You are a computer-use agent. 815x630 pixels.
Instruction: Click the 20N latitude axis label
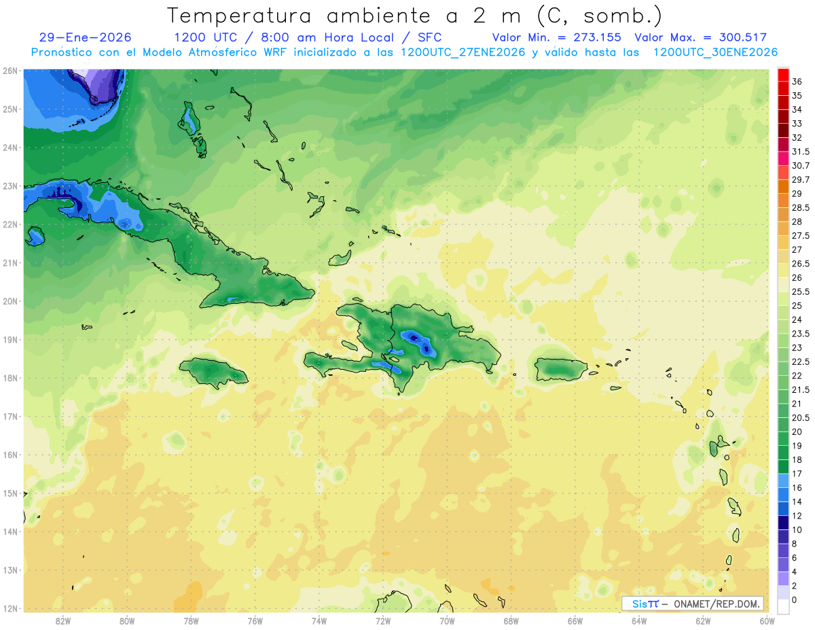click(10, 301)
